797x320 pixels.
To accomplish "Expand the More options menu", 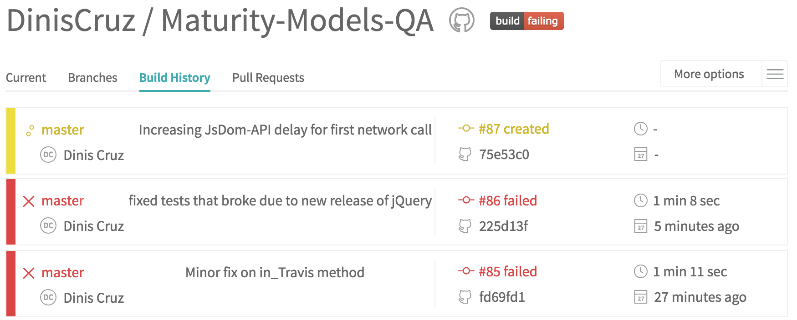I will tap(709, 74).
